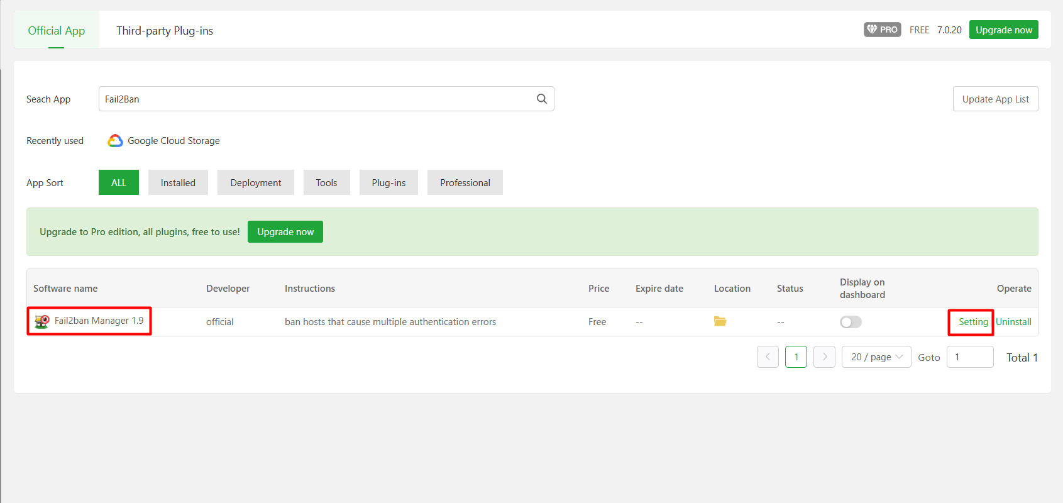Open Fail2ban Setting link

point(972,322)
